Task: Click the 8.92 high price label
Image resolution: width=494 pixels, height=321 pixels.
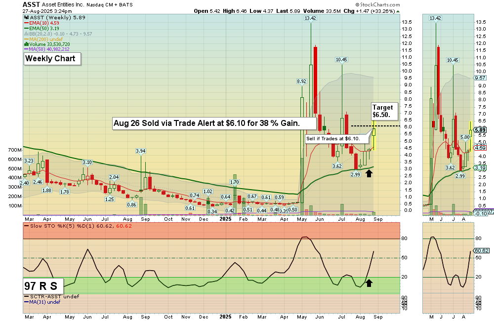Action: pos(301,81)
